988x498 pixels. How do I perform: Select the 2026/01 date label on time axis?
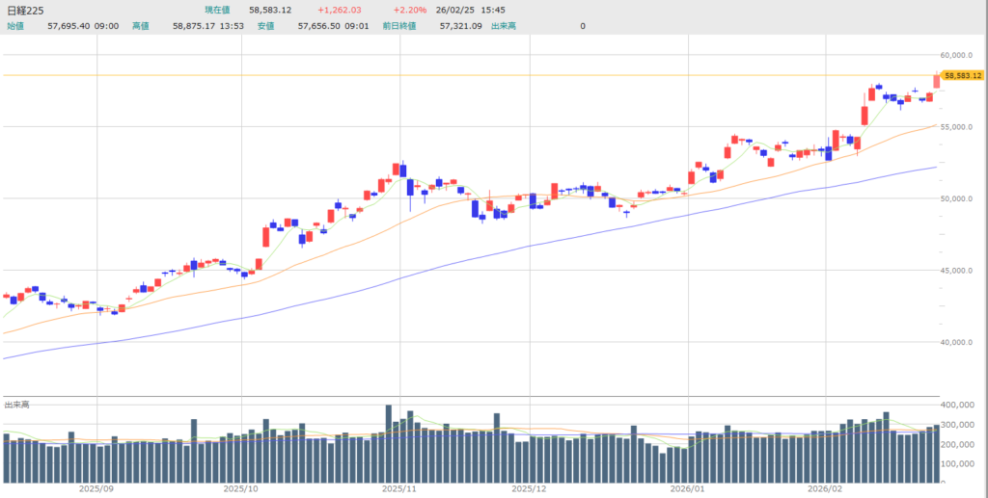click(x=687, y=489)
